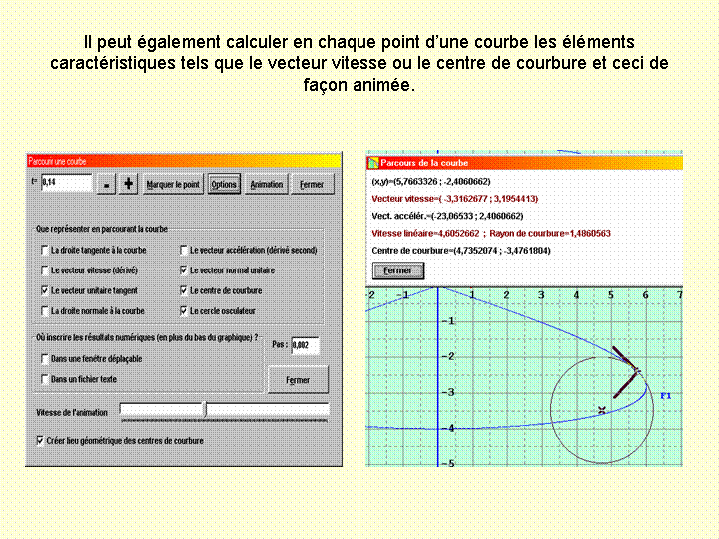Enable La droite normale à la courbe
719x539 pixels.
(44, 311)
